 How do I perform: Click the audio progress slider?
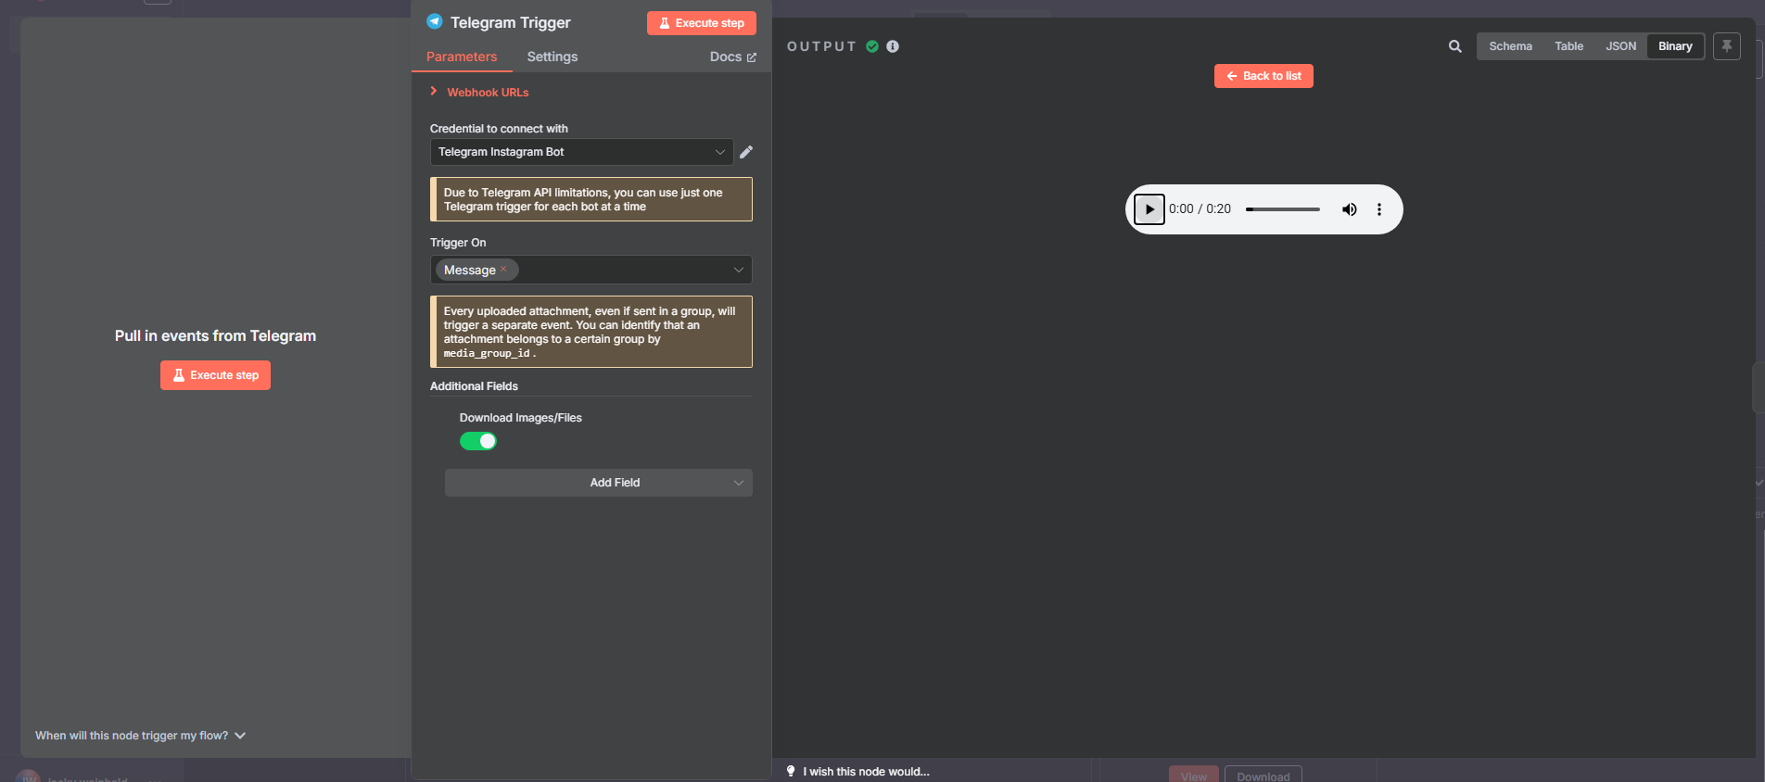pos(1283,209)
